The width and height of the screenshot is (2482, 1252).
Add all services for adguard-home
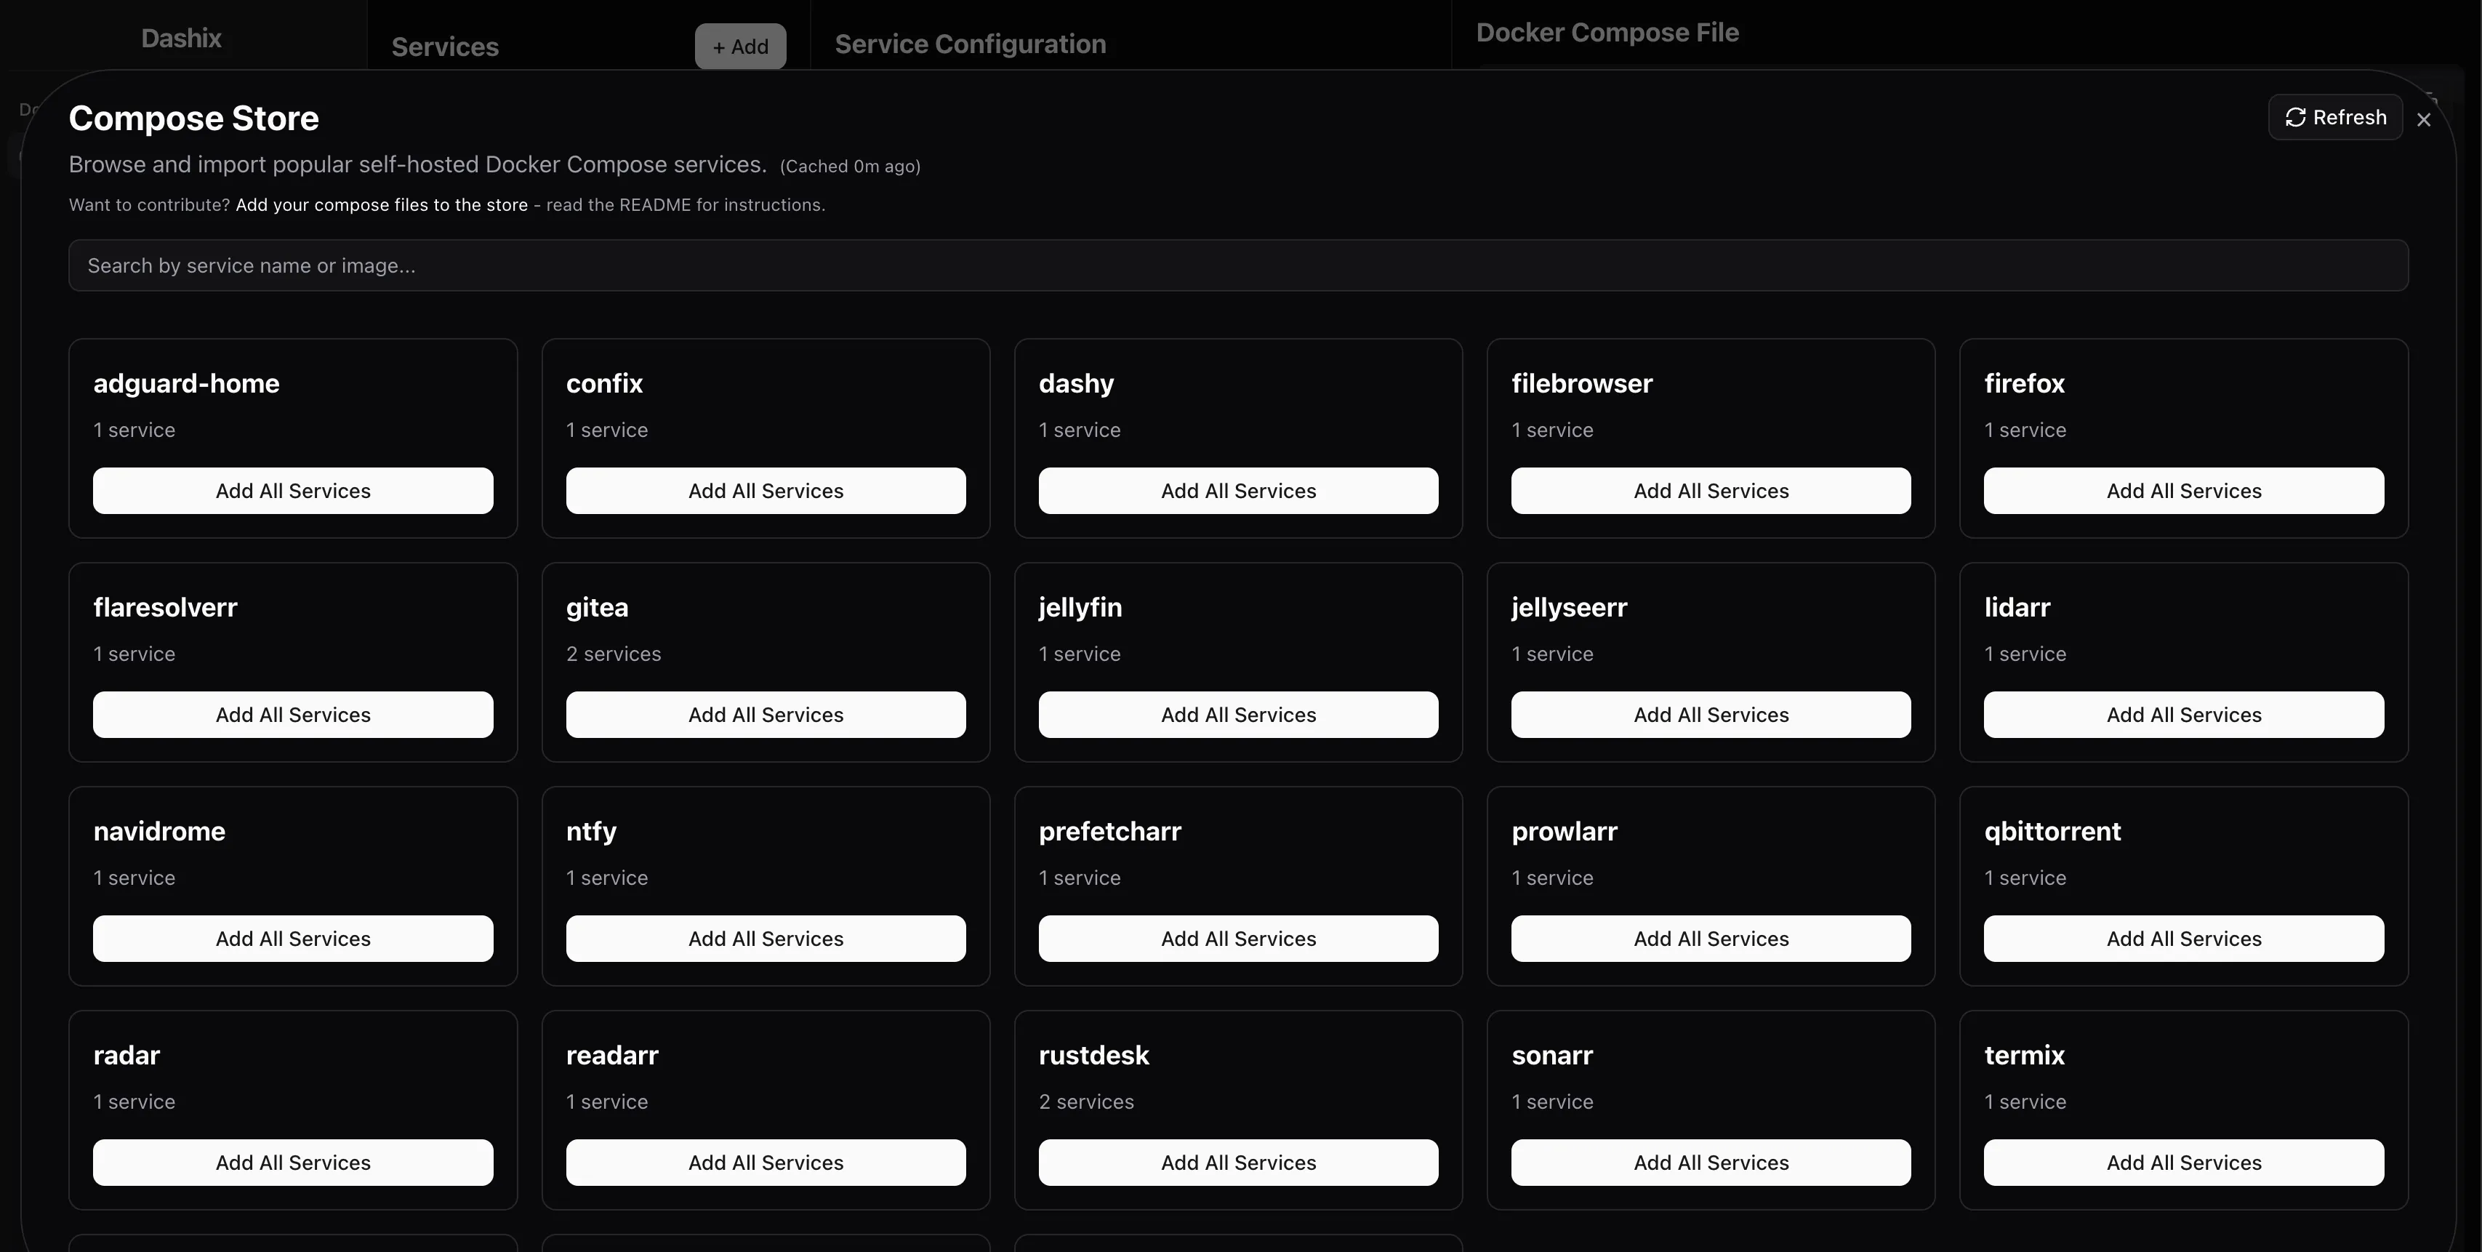[293, 491]
